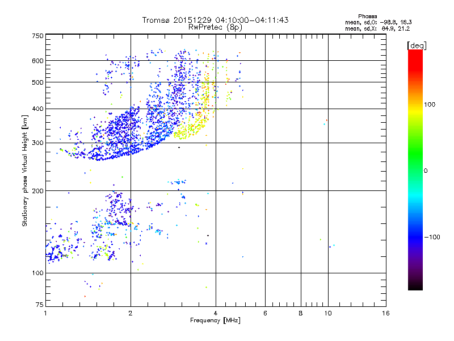Click the x-axis tick label '8'
The height and width of the screenshot is (341, 454).
(x=301, y=313)
